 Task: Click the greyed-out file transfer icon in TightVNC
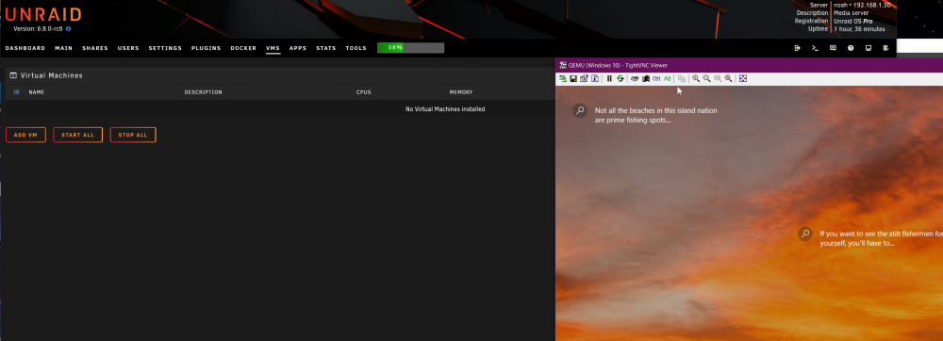click(x=682, y=78)
